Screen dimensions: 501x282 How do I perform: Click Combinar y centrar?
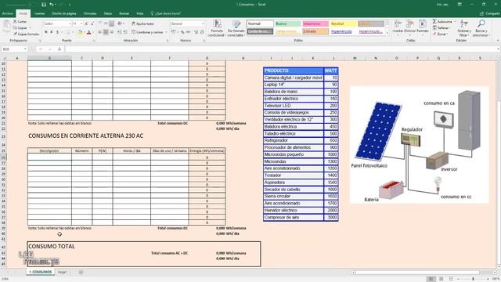[x=148, y=32]
